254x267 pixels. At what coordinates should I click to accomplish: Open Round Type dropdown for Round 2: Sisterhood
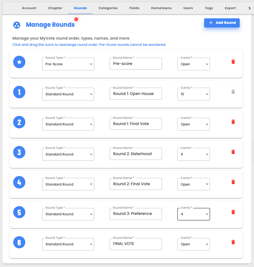[x=68, y=154]
